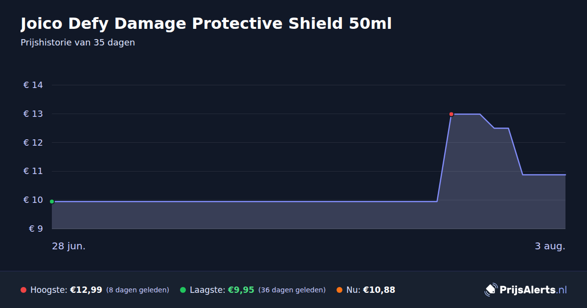Click the € 9 axis label
This screenshot has width=587, height=308.
36,229
